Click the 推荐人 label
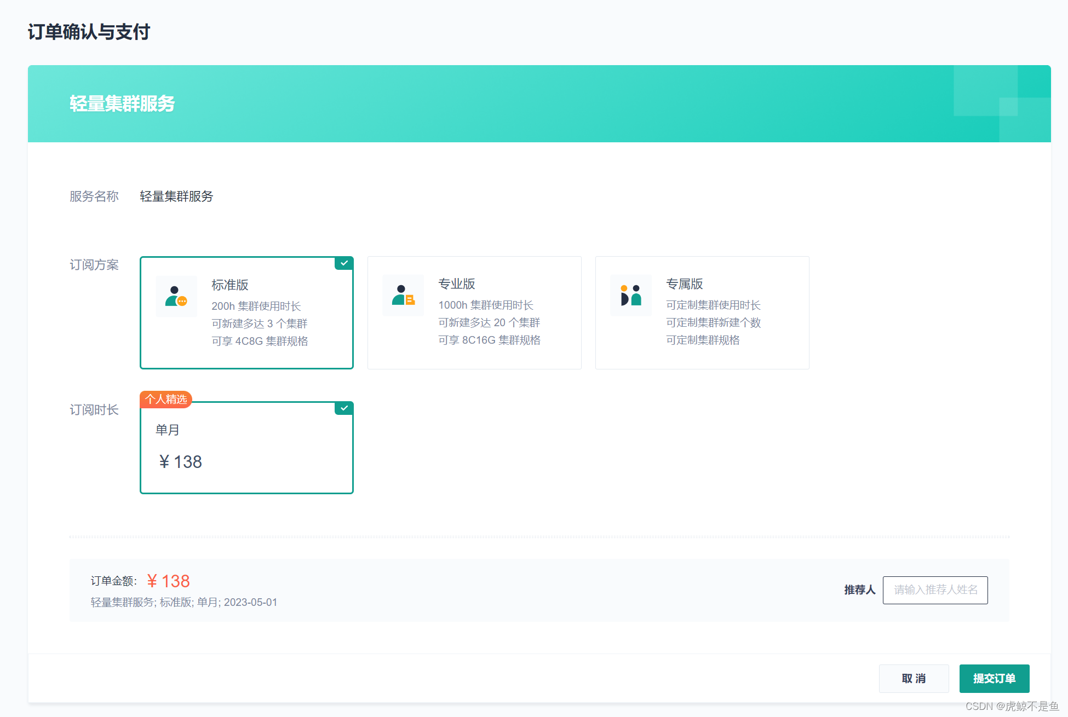The image size is (1068, 717). [860, 590]
